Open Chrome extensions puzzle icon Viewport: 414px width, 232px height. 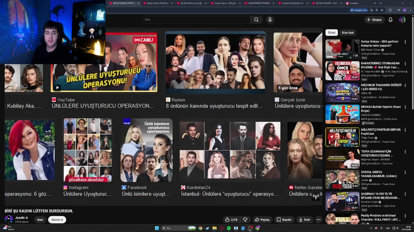pos(390,10)
